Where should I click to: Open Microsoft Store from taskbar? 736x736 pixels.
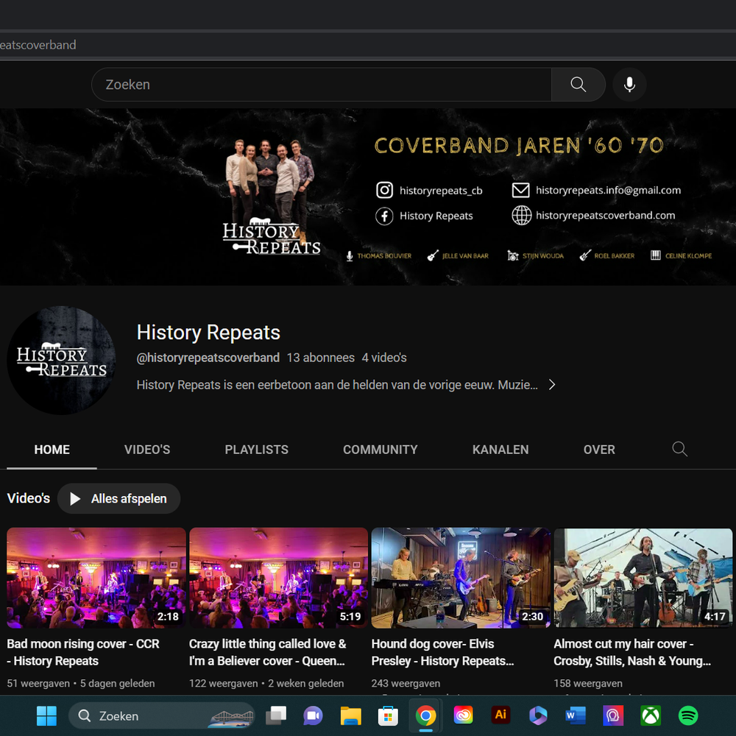388,716
